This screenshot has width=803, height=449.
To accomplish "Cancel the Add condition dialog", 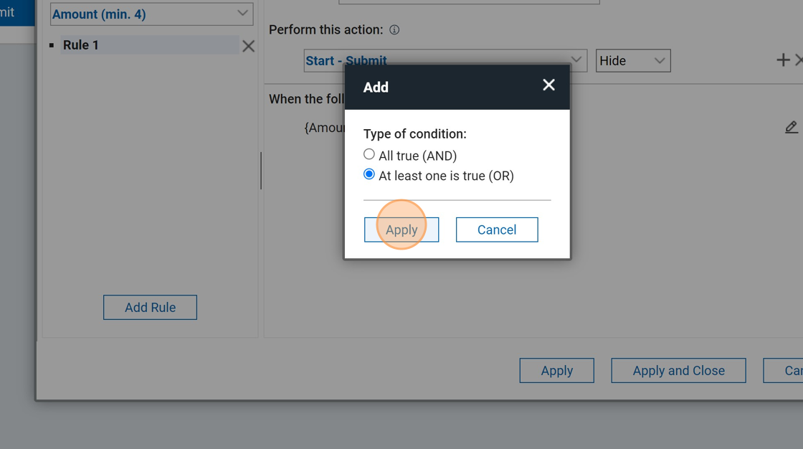I will [497, 230].
